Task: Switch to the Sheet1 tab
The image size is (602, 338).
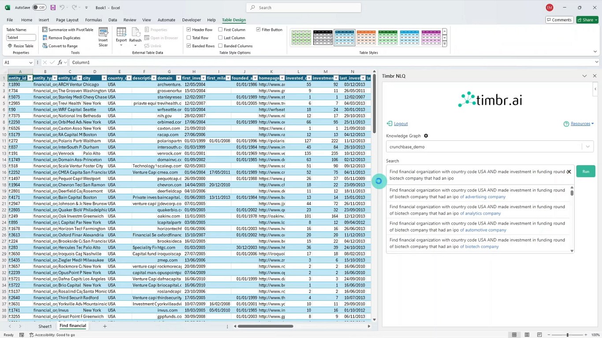Action: (x=45, y=327)
